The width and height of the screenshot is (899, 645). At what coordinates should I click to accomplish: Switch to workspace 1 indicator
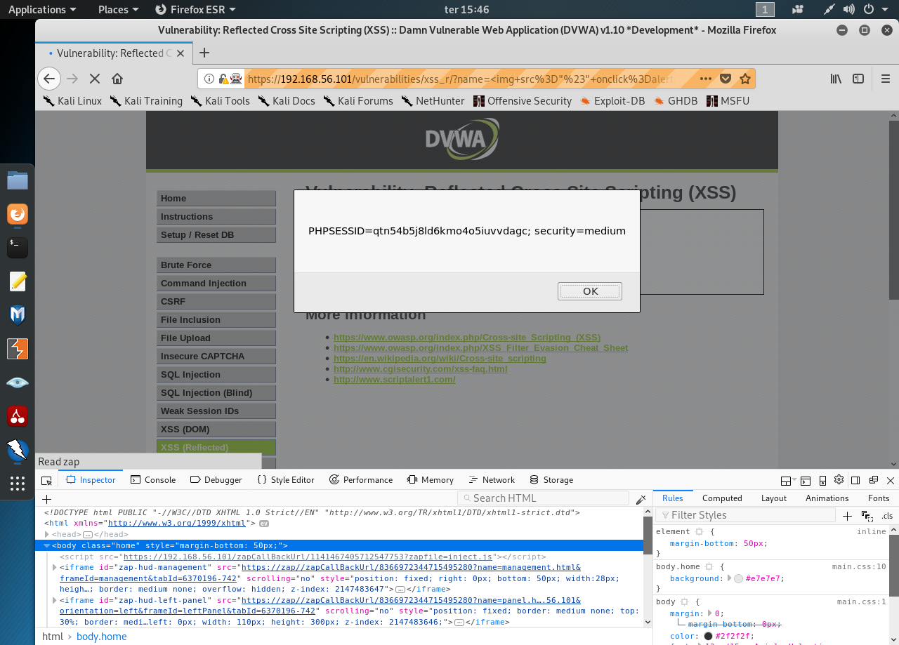tap(765, 9)
